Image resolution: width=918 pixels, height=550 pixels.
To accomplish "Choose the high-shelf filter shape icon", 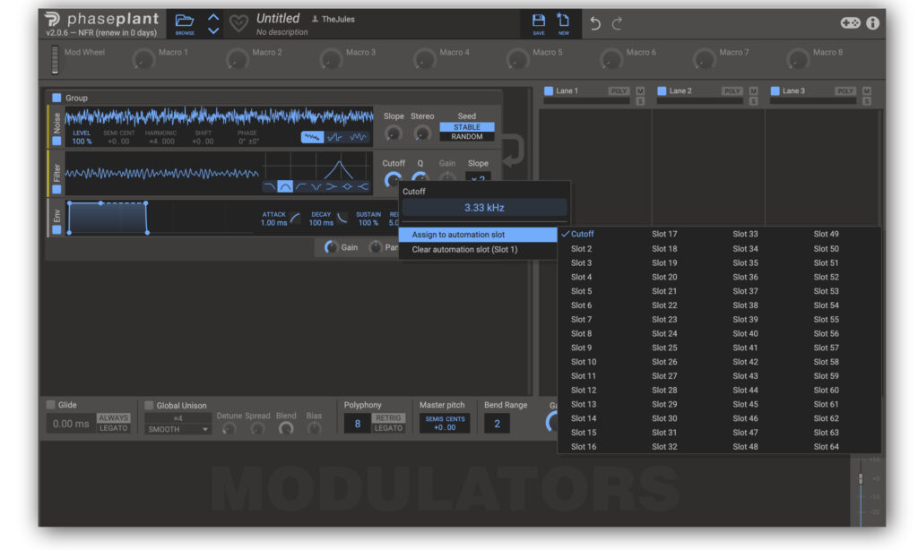I will [363, 186].
